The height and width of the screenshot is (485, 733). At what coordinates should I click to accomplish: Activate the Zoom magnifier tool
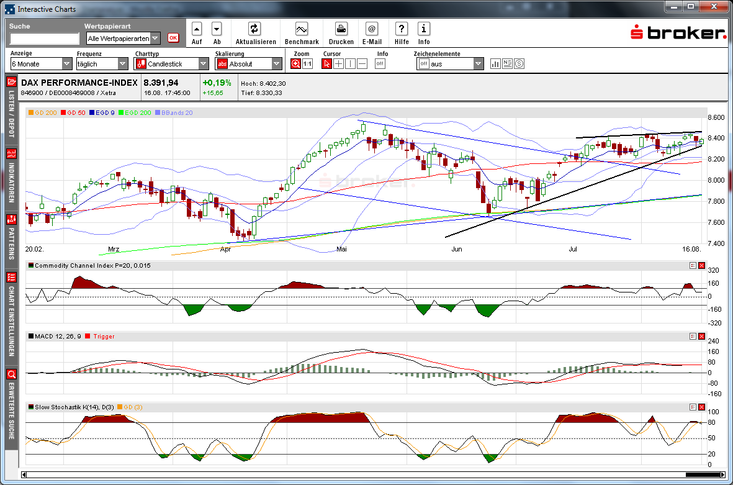(x=295, y=63)
